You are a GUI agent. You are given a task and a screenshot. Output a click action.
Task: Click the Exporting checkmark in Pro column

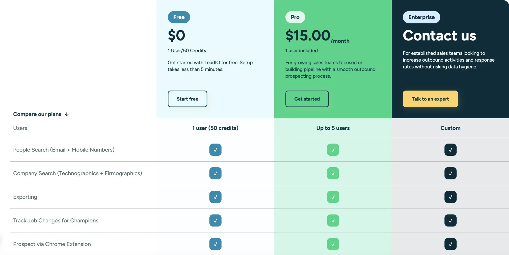click(x=333, y=197)
